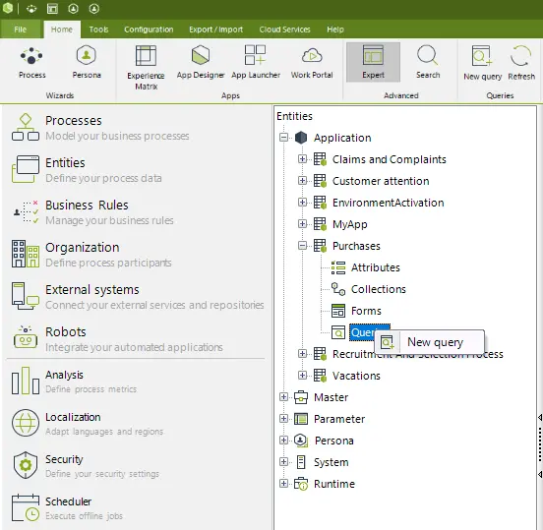Expand Customer attention node
The height and width of the screenshot is (530, 543).
pyautogui.click(x=302, y=181)
